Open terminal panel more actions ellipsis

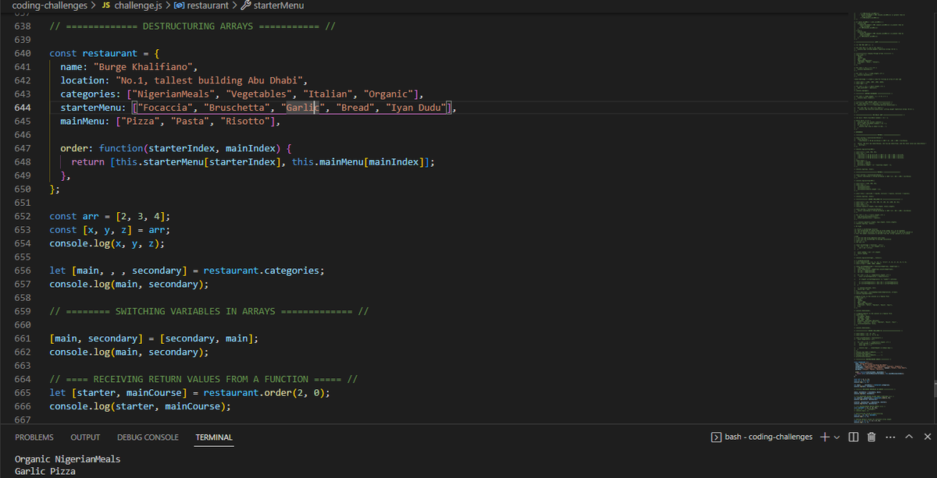(x=891, y=437)
